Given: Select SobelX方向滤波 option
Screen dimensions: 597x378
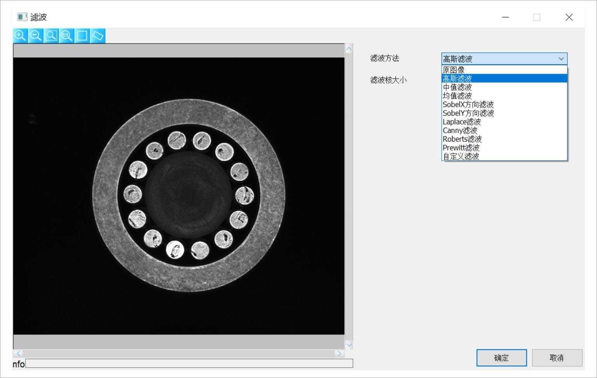Looking at the screenshot, I should (504, 104).
